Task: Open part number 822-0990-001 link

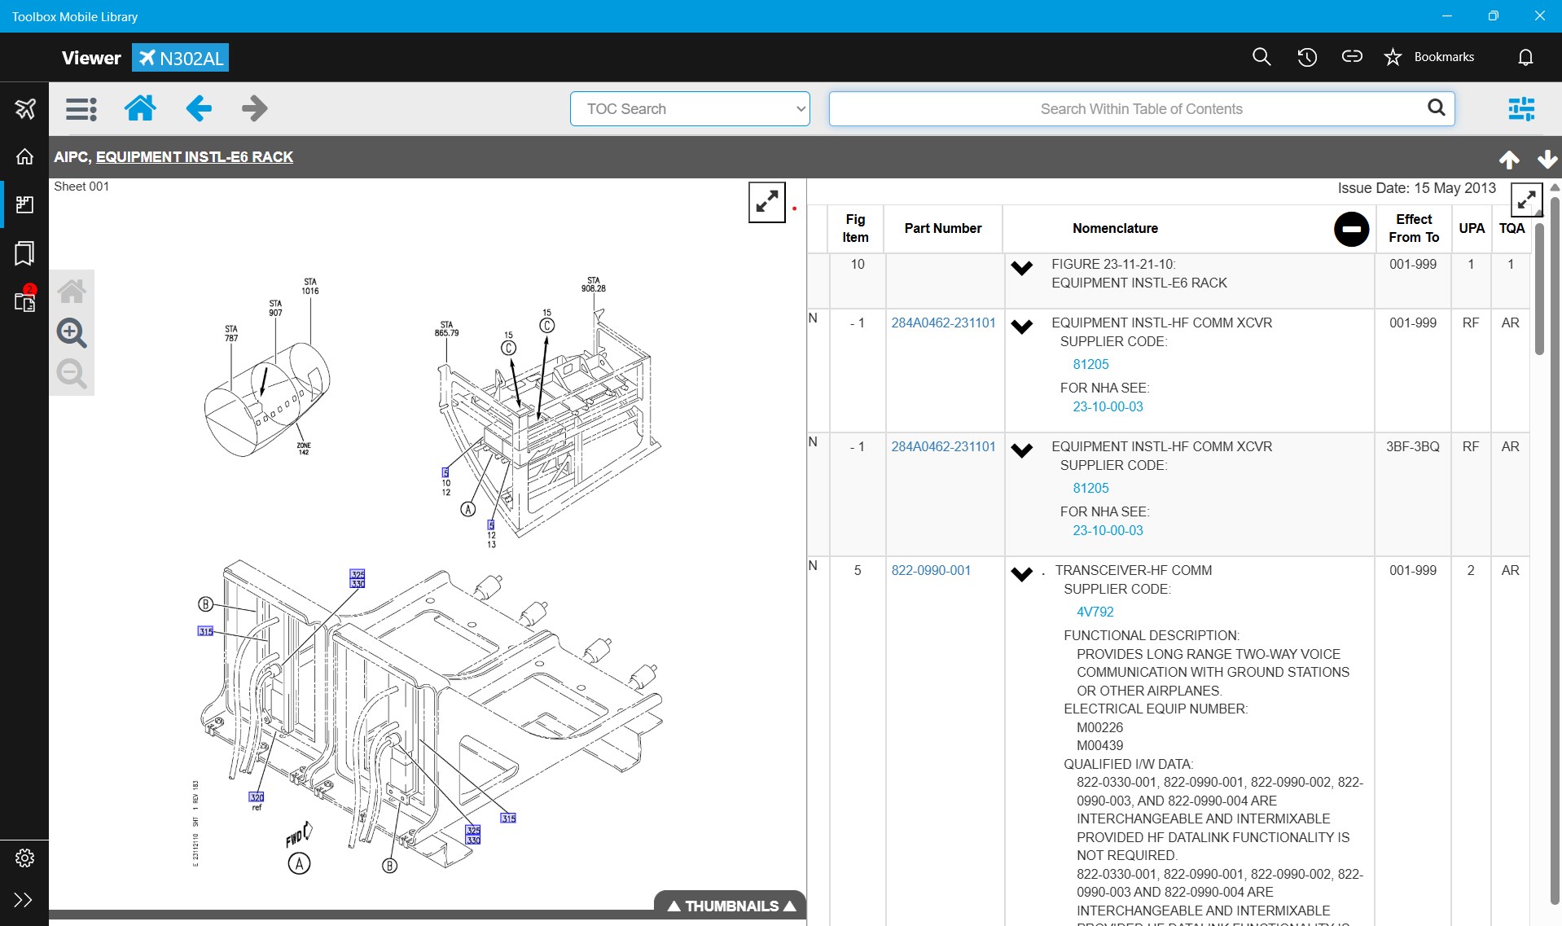Action: pos(931,570)
